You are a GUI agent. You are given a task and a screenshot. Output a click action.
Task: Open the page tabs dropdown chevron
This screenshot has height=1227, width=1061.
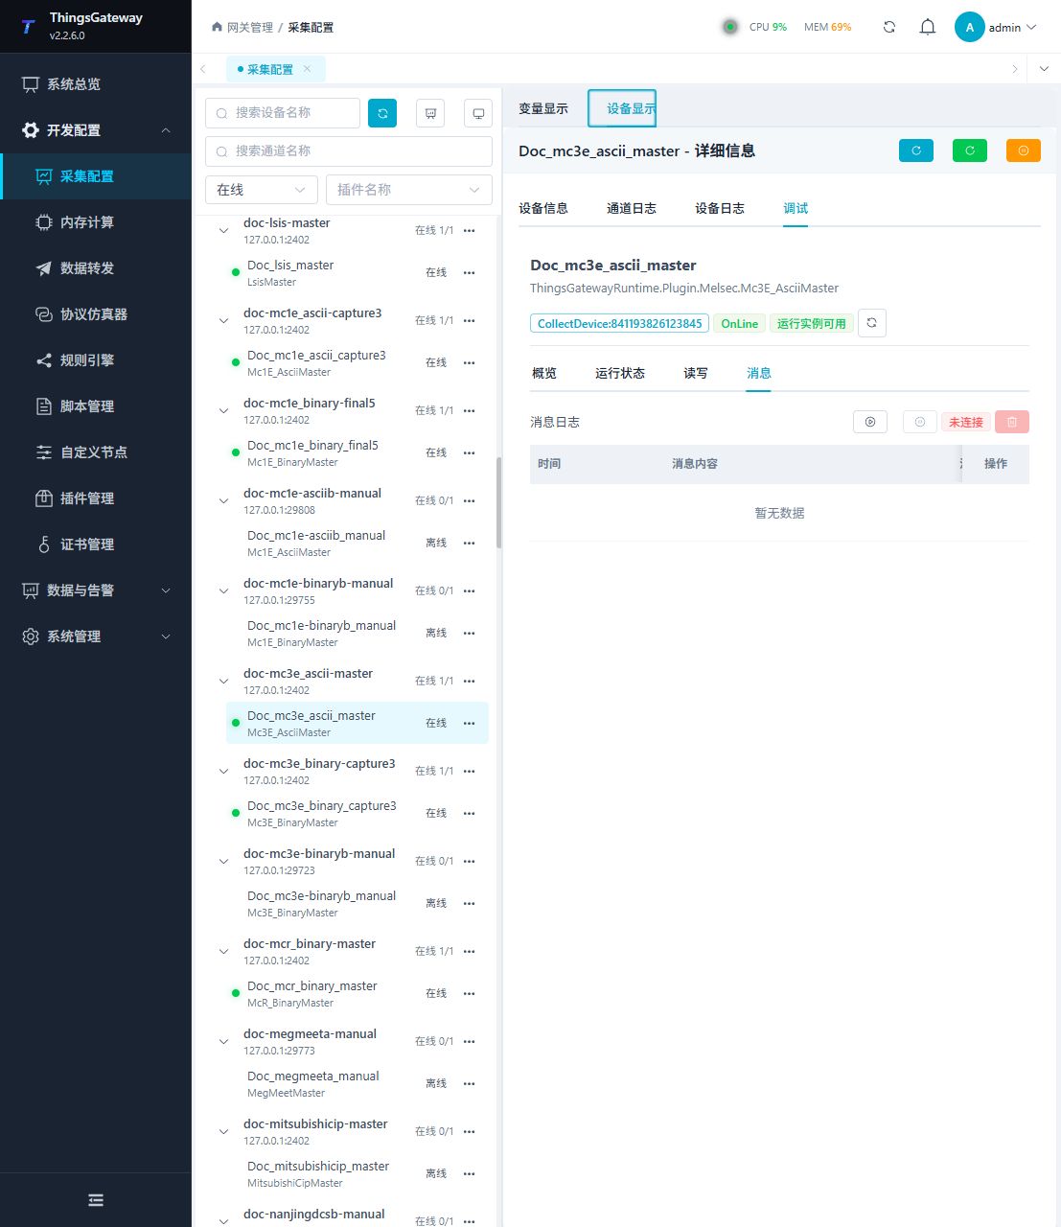click(1044, 69)
